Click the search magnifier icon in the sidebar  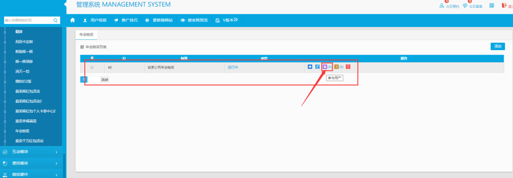56,20
